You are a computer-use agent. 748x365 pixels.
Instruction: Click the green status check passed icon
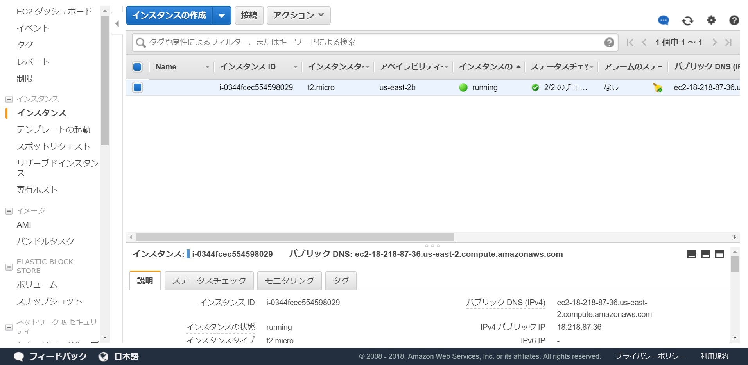tap(535, 87)
